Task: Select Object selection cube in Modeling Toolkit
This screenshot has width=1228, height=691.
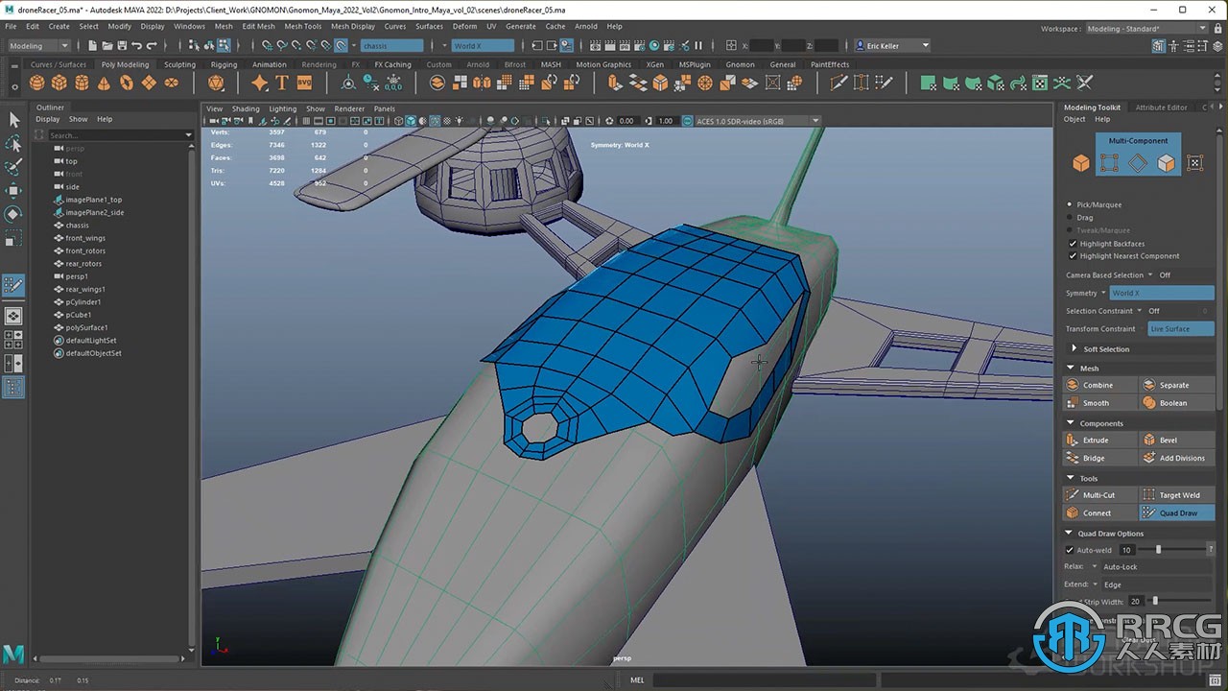Action: [1081, 163]
